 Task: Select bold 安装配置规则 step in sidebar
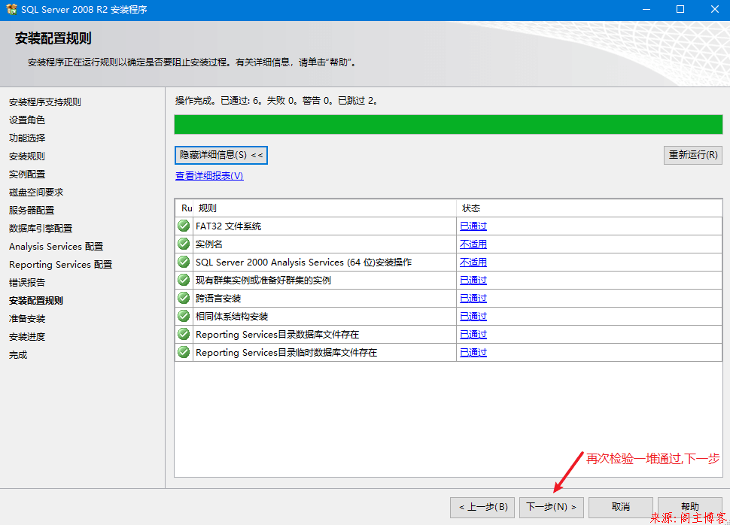tap(36, 301)
